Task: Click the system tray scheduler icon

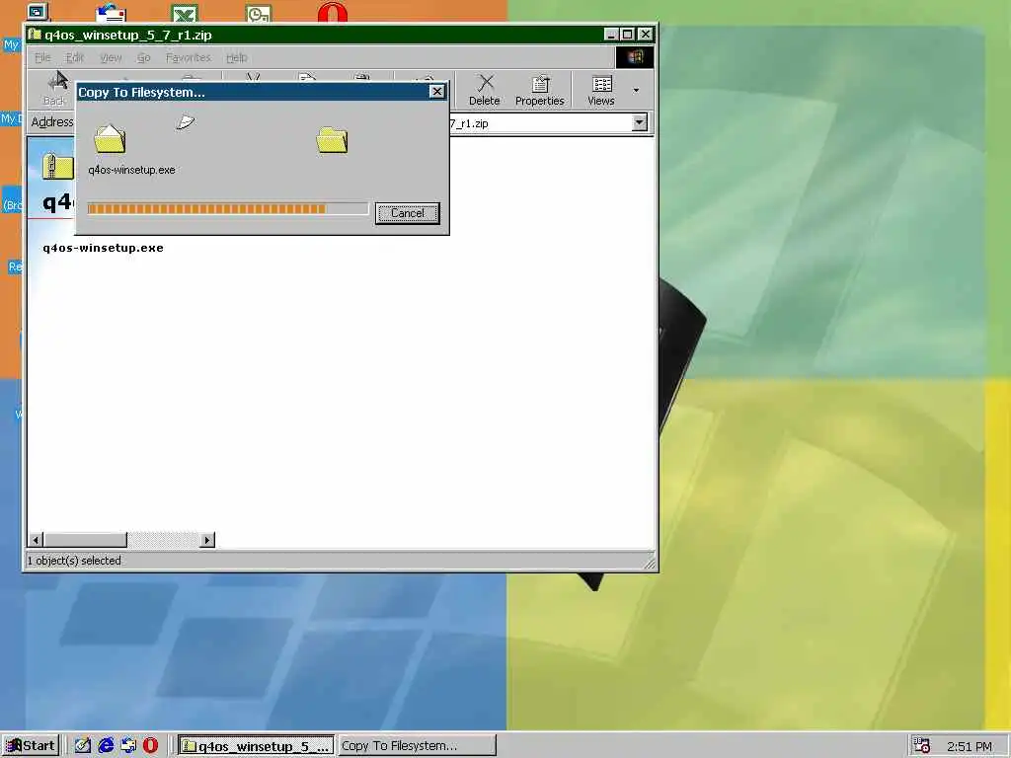Action: [922, 746]
